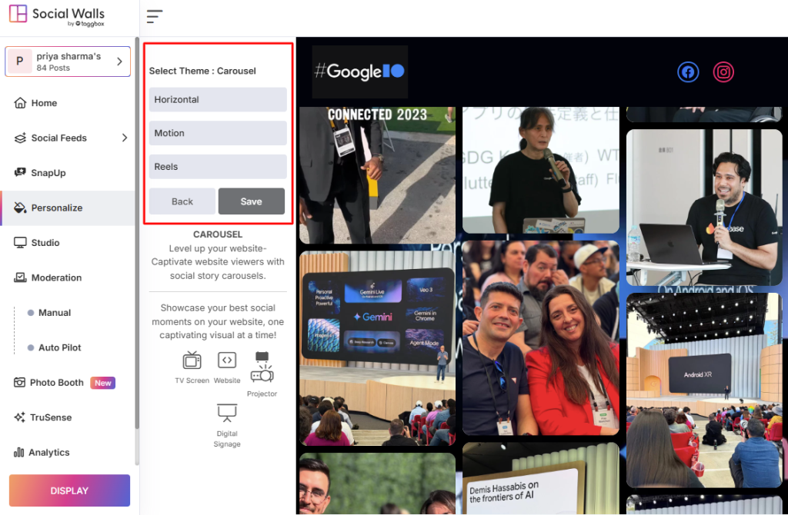The height and width of the screenshot is (515, 788).
Task: Click the TV Screen icon
Action: pos(192,360)
